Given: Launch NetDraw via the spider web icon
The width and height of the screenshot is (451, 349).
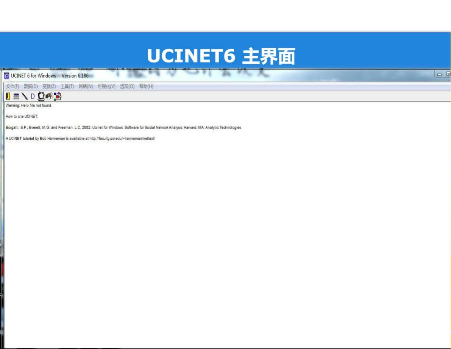Looking at the screenshot, I should point(40,95).
